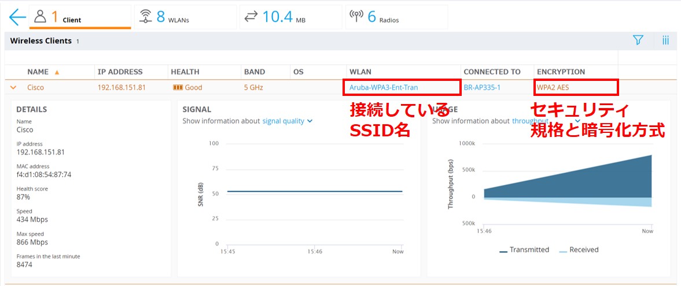This screenshot has height=286, width=681.
Task: Open the throughput dropdown in Usage panel
Action: coord(546,121)
